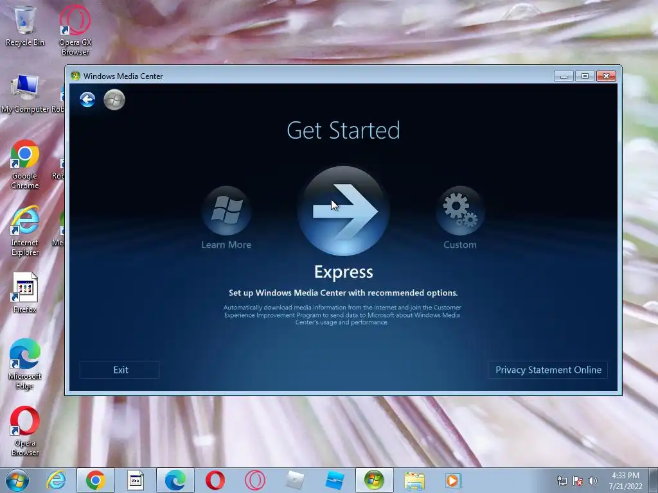The image size is (658, 493).
Task: Click the Express label text
Action: [343, 272]
